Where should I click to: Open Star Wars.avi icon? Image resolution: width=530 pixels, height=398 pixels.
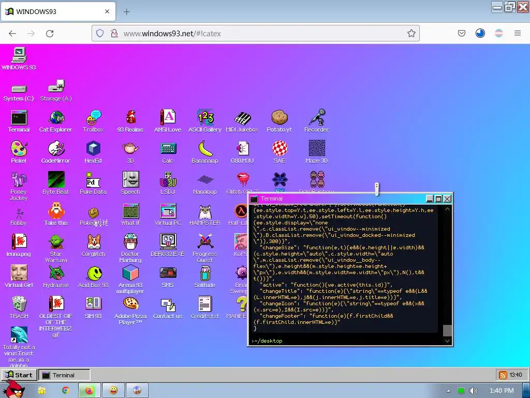[x=56, y=248]
